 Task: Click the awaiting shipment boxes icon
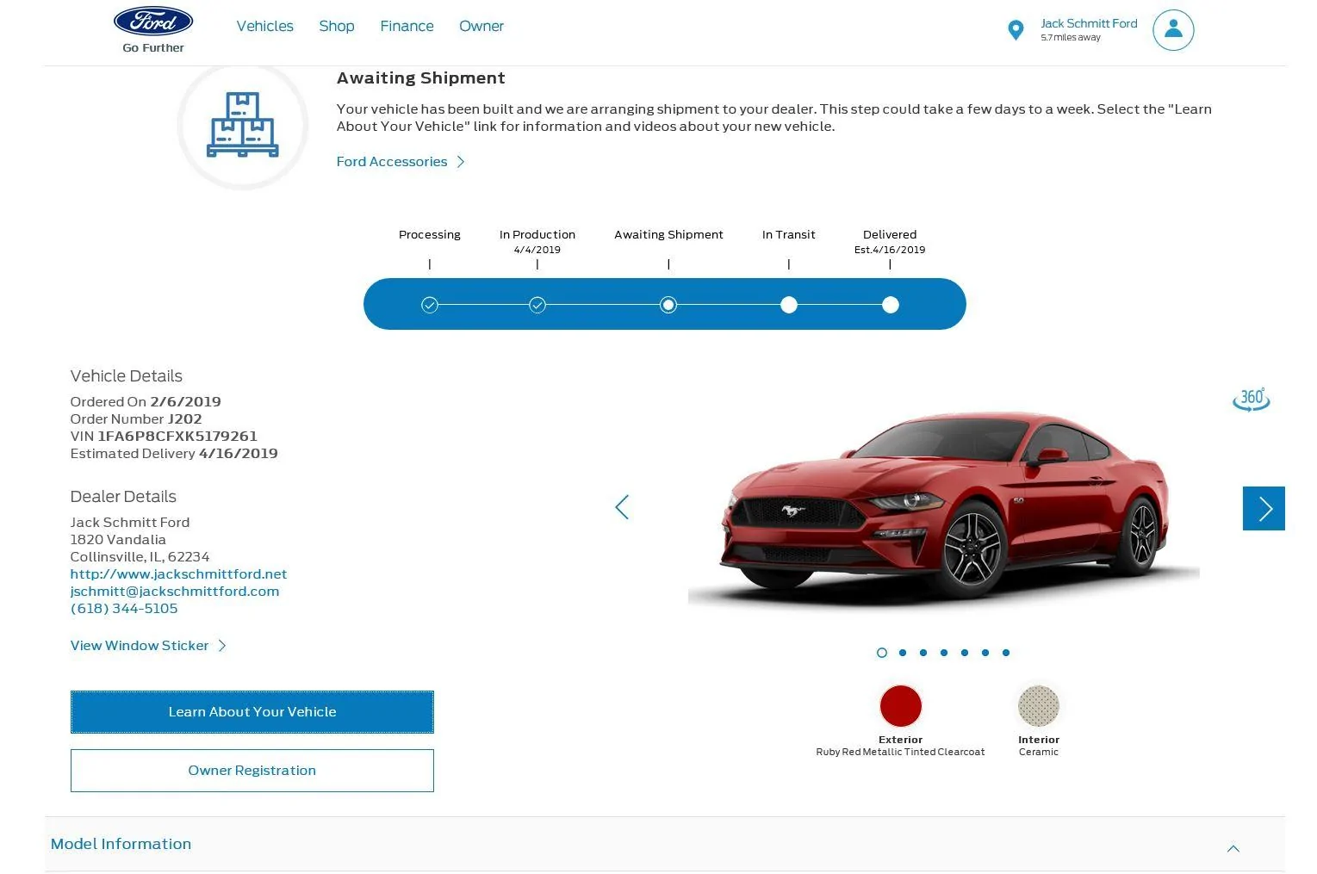point(243,125)
